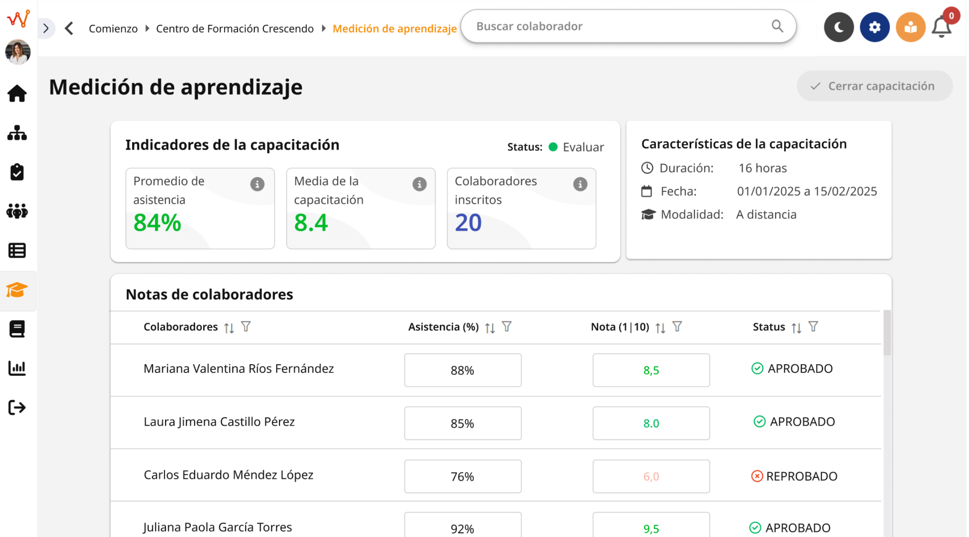Open the organization chart sidebar icon

tap(17, 133)
